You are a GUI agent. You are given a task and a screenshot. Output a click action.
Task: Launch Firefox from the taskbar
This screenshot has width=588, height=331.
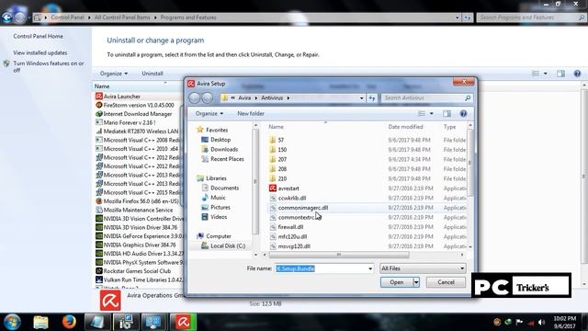point(69,322)
